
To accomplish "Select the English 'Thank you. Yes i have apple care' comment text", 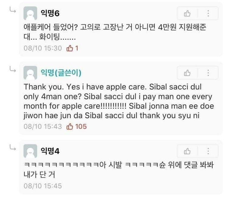I will pos(117,102).
